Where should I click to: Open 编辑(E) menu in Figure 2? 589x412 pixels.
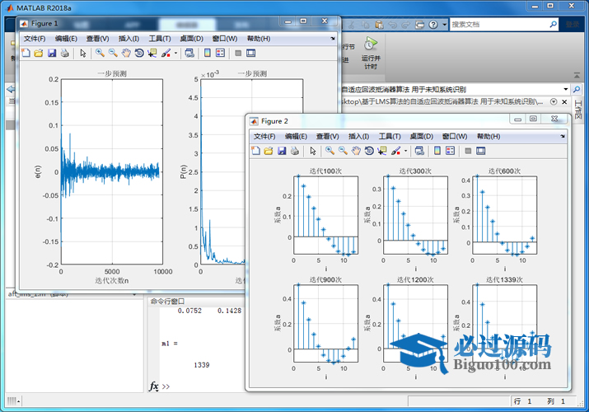click(296, 136)
